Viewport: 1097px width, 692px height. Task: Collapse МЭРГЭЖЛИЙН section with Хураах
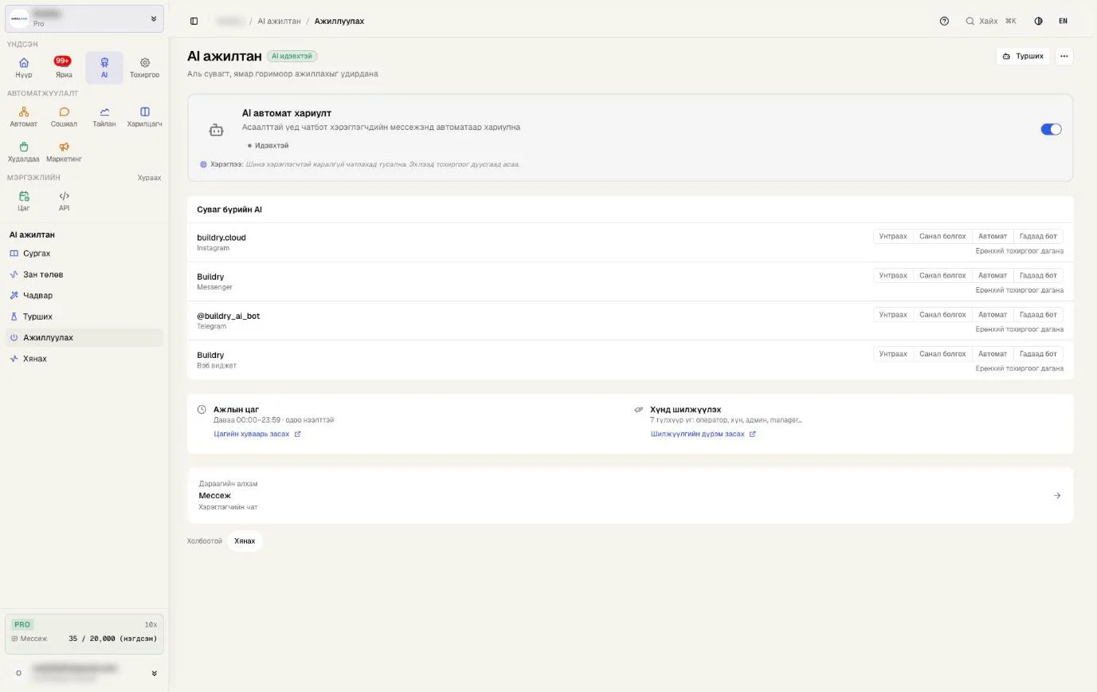(x=149, y=178)
